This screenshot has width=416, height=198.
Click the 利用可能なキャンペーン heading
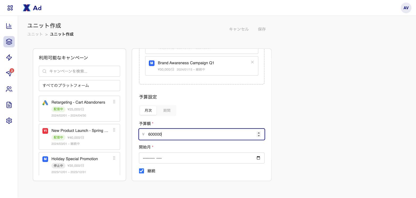click(x=63, y=58)
